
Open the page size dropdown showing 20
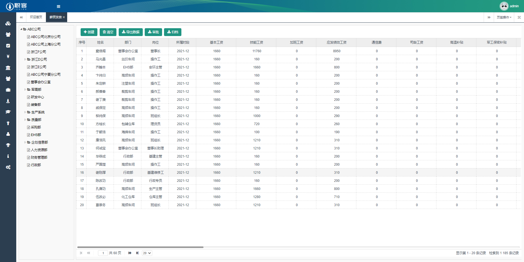(x=147, y=253)
